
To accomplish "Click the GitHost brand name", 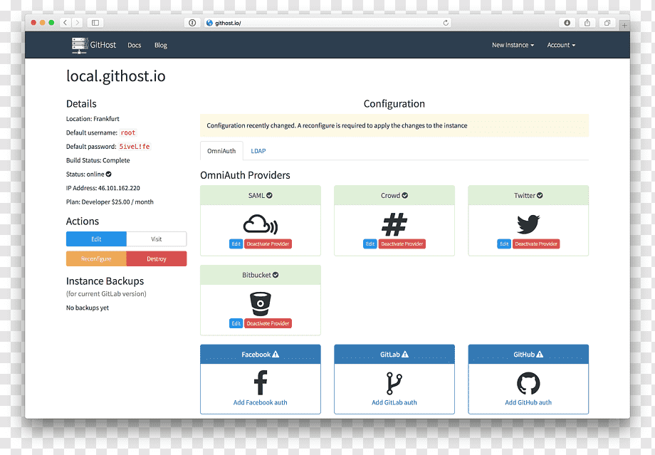I will [103, 45].
